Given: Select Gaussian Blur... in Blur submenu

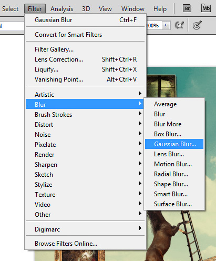Looking at the screenshot, I should (174, 144).
